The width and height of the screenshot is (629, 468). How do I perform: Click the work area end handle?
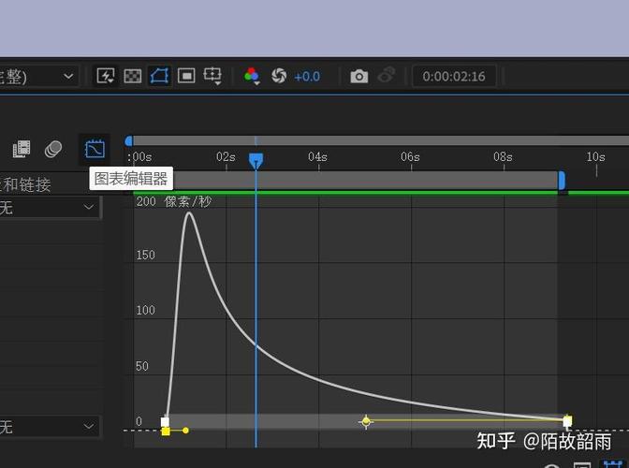562,180
